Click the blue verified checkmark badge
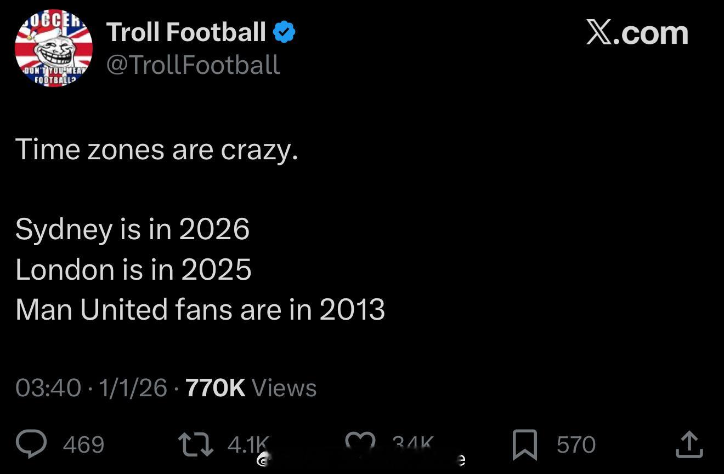Image resolution: width=724 pixels, height=474 pixels. [x=284, y=32]
